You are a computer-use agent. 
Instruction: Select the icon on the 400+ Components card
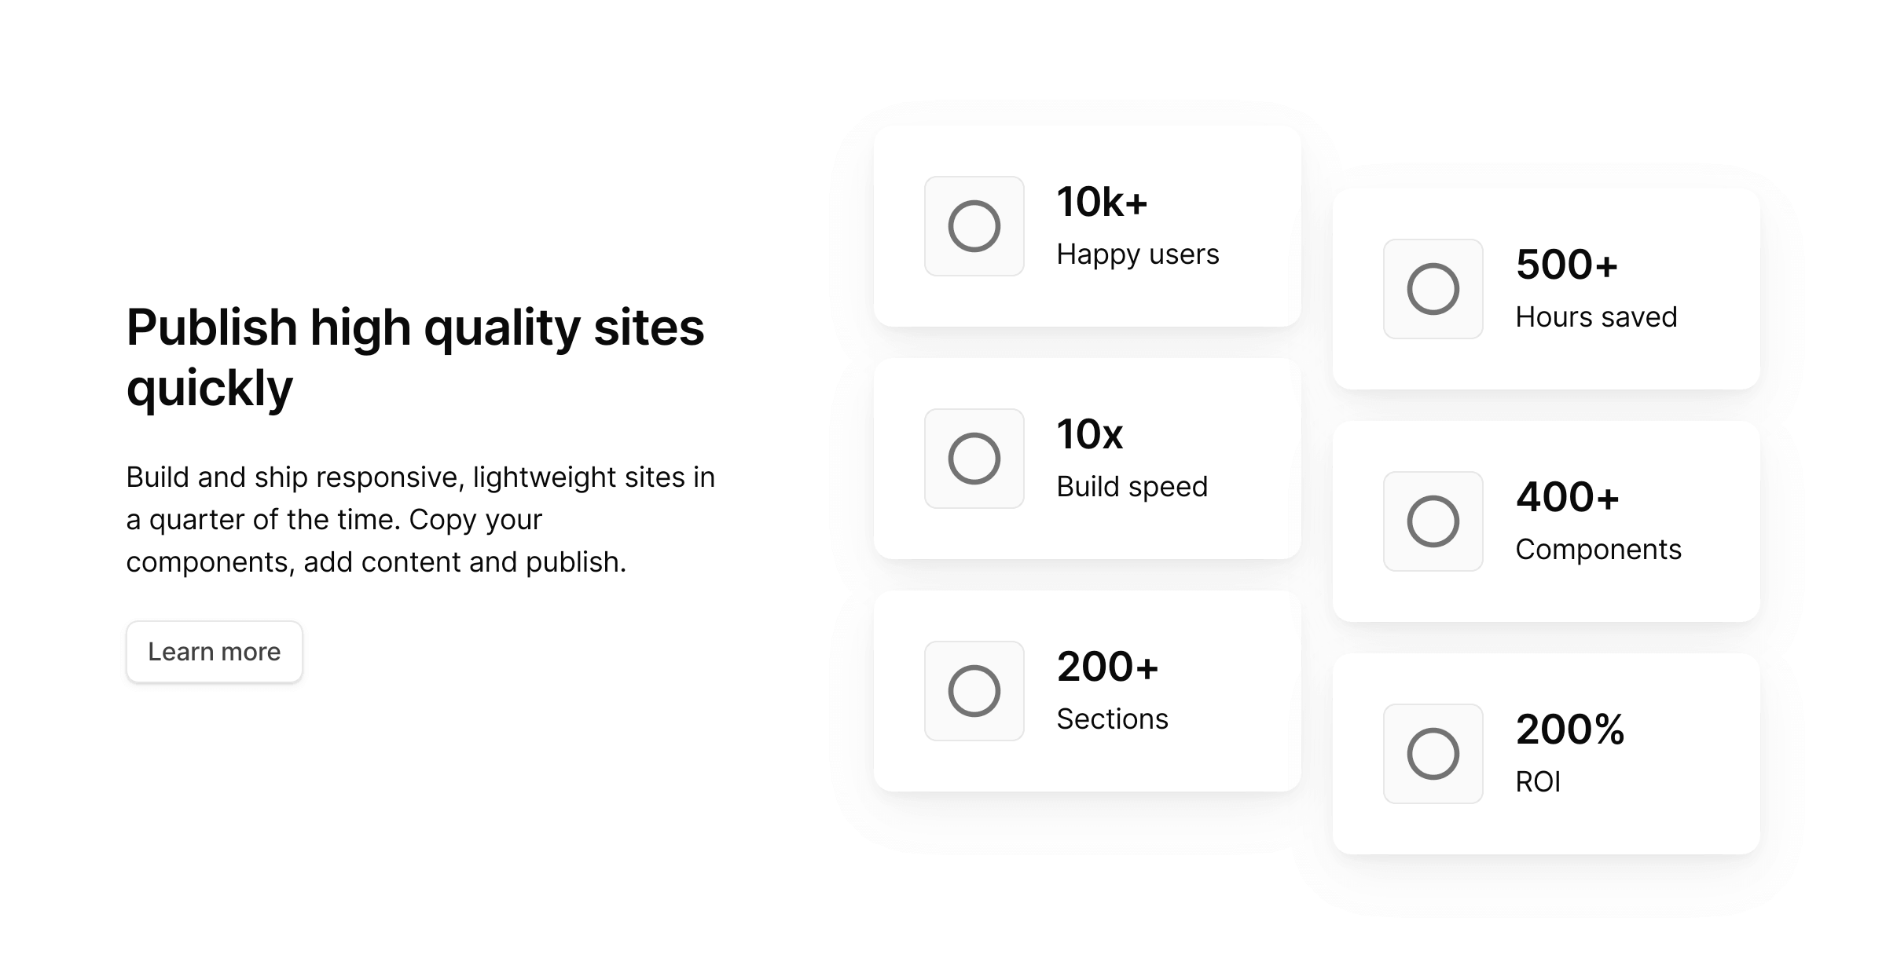1433,521
